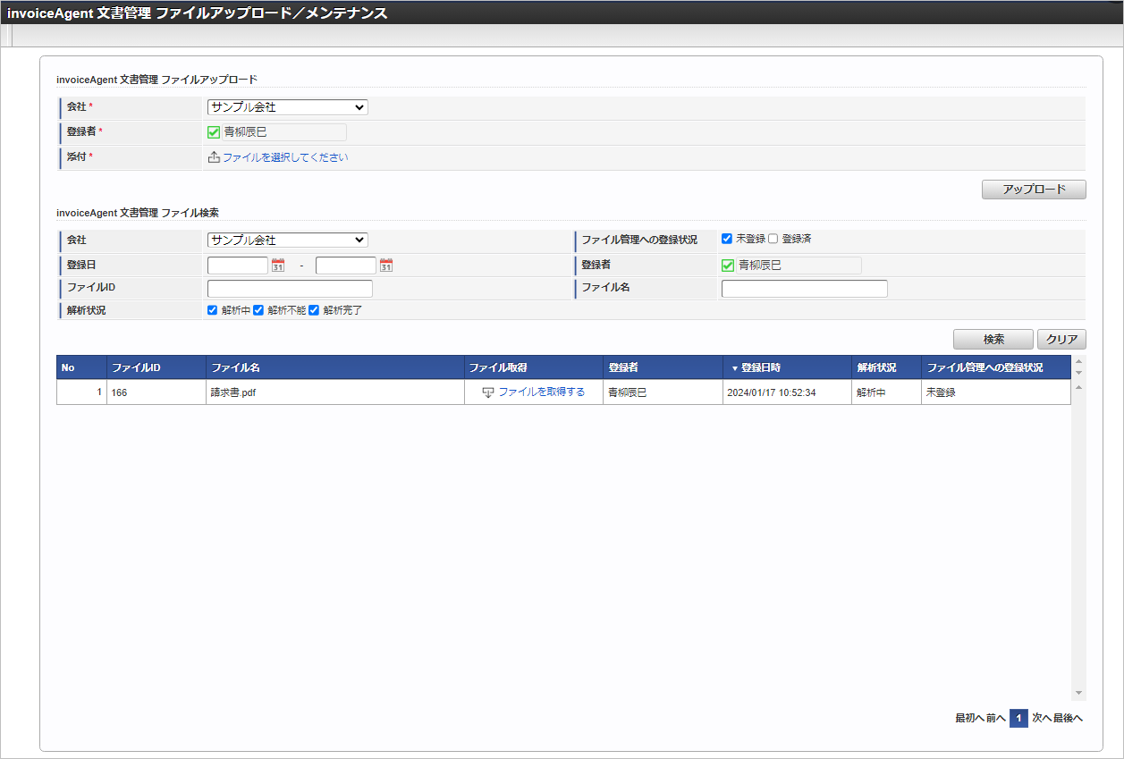Image resolution: width=1124 pixels, height=759 pixels.
Task: Open the 会社 dropdown in file search section
Action: tap(288, 240)
